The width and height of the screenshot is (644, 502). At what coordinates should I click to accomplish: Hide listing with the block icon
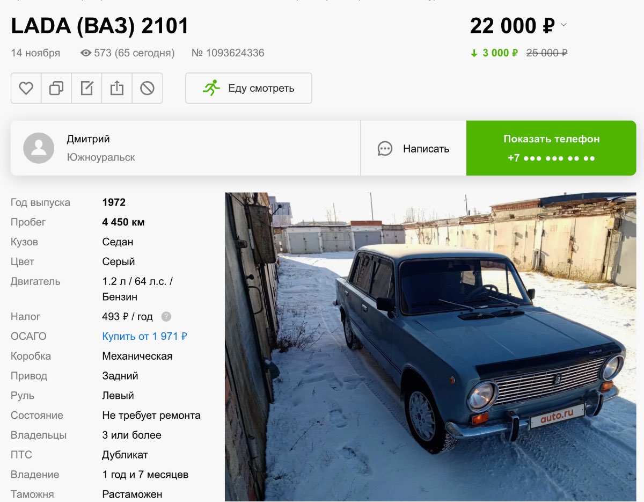(147, 88)
